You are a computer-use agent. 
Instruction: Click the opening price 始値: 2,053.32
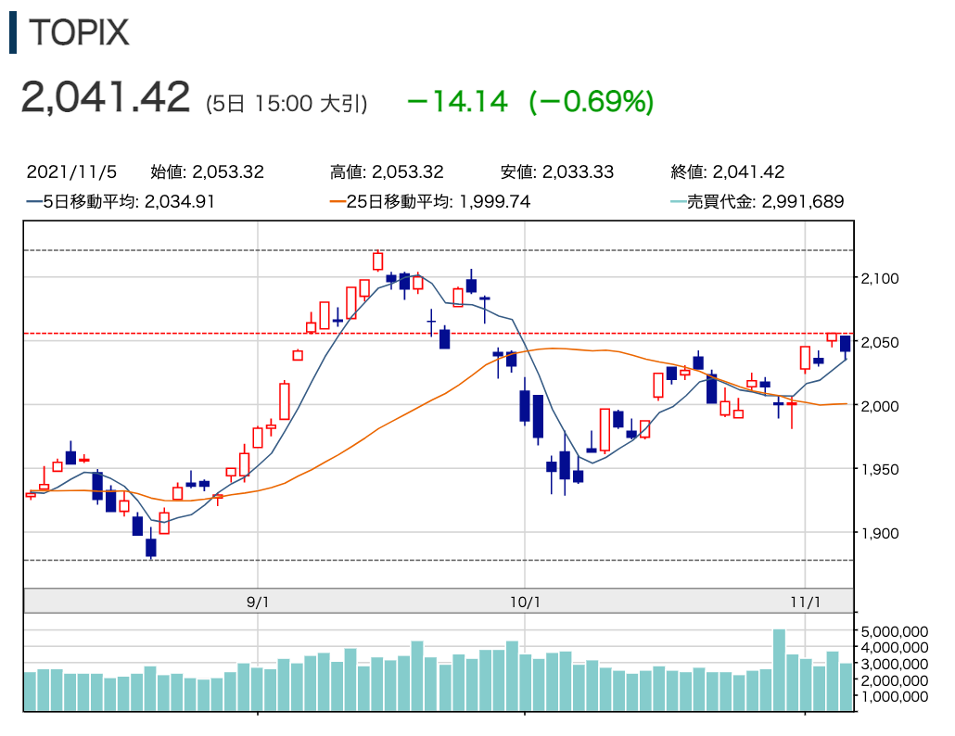point(207,171)
